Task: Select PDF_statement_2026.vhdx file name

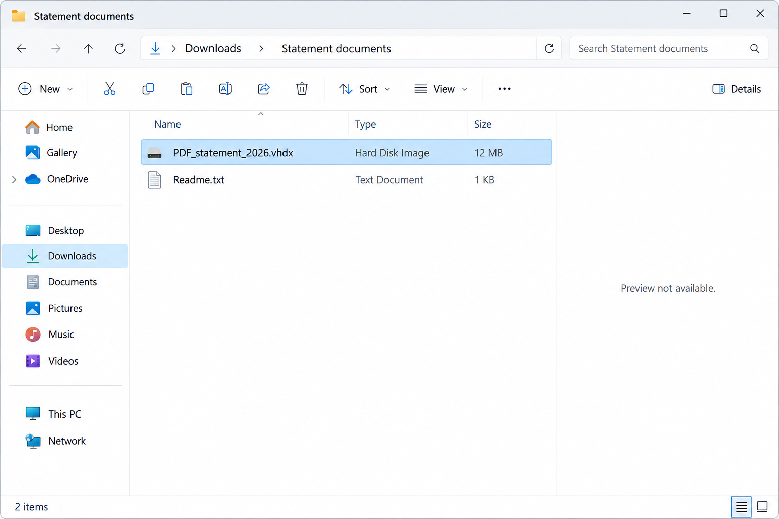Action: click(233, 153)
